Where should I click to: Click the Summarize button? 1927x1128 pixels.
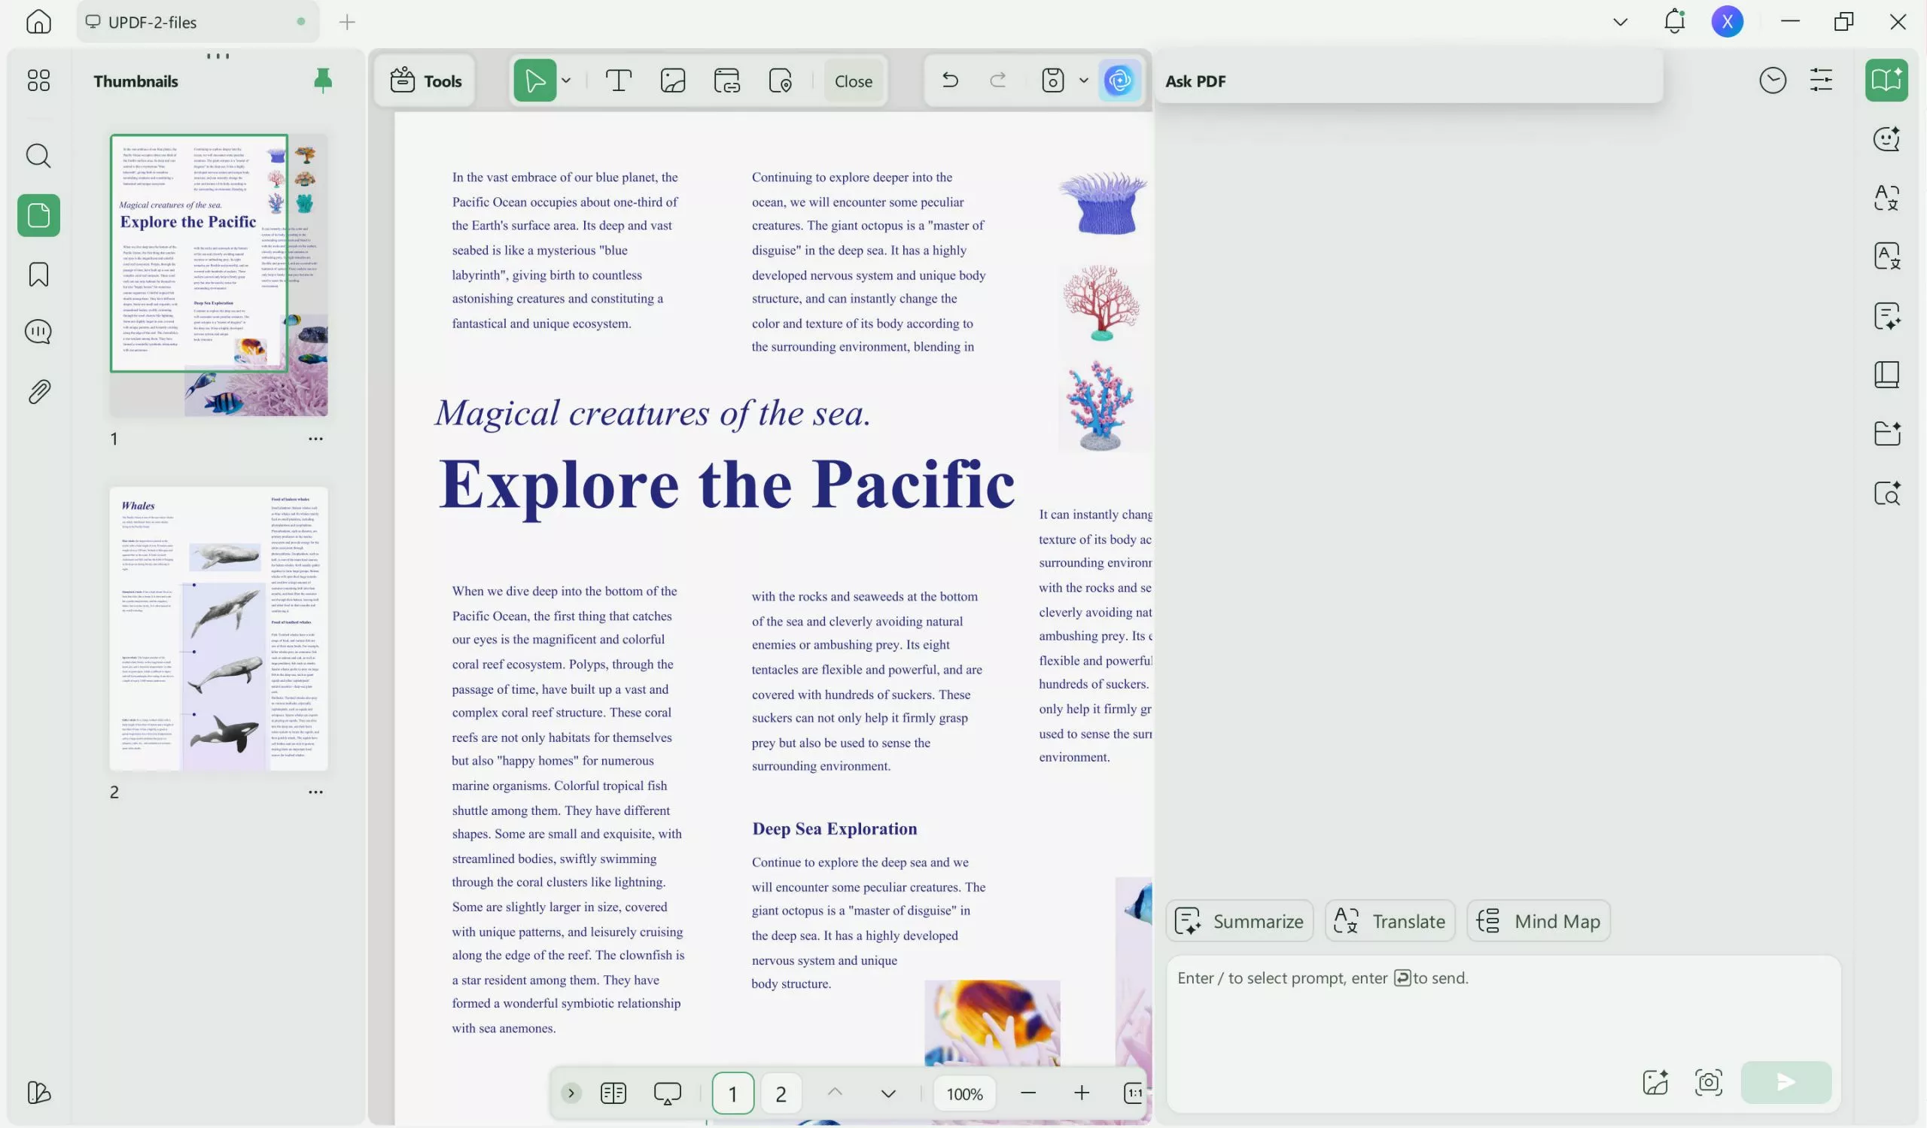(1240, 920)
